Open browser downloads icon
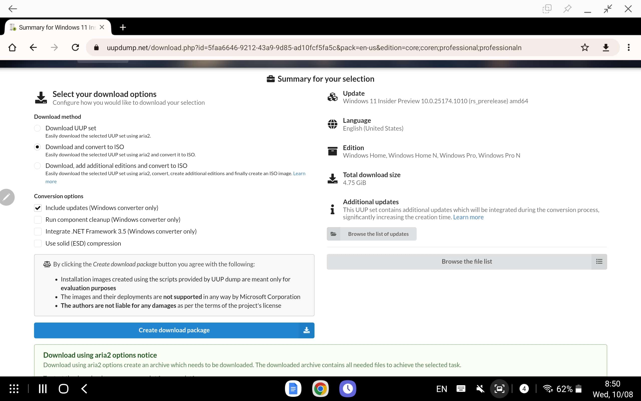Viewport: 641px width, 401px height. click(x=606, y=47)
